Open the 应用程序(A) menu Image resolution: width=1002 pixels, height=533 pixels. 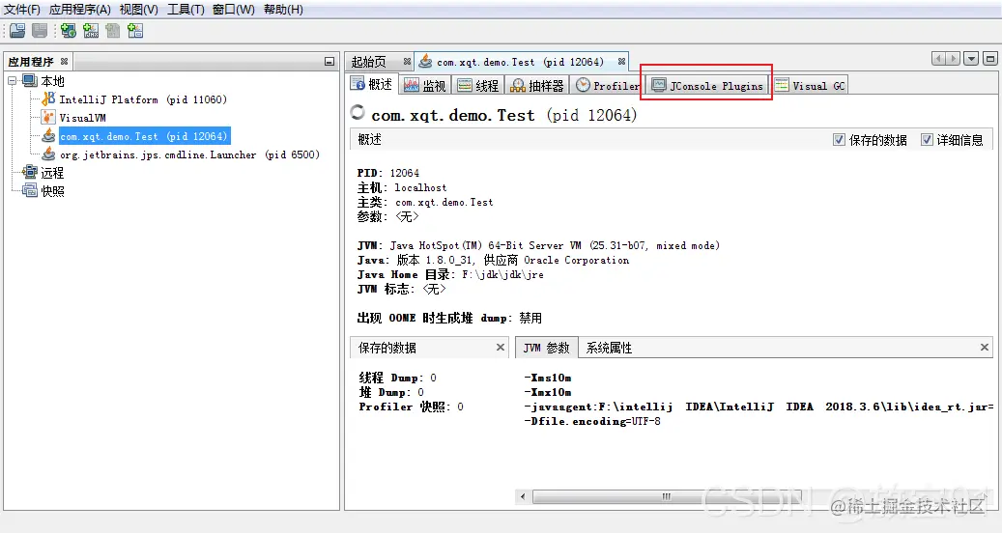[x=80, y=10]
